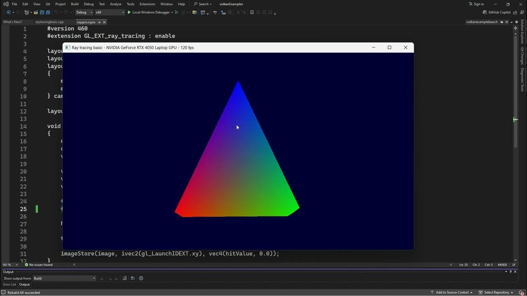Click the clock icon in Output toolbar
Viewport: 527px width, 296px height.
coord(141,278)
